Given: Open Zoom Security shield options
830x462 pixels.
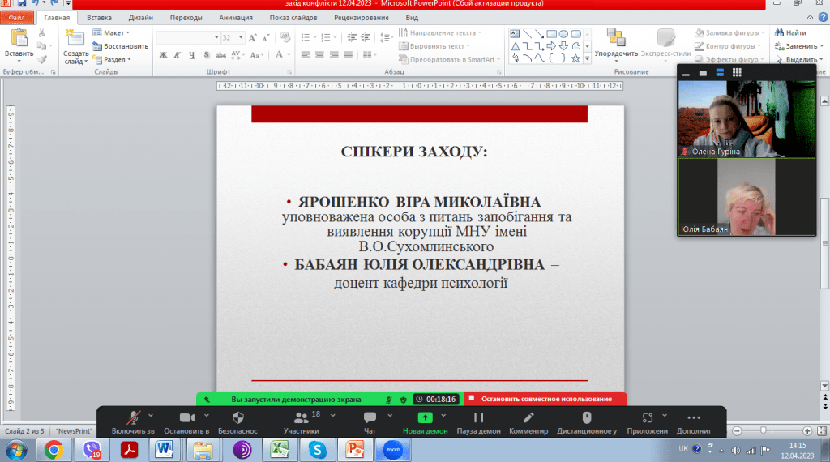Looking at the screenshot, I should (x=237, y=417).
